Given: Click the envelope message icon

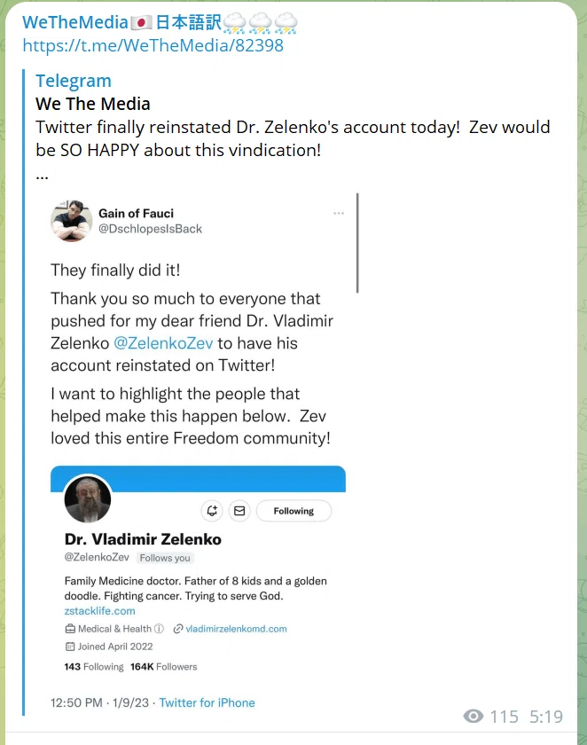Looking at the screenshot, I should (x=239, y=511).
